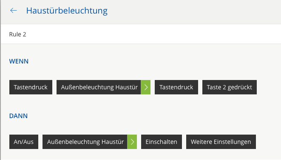281x160 pixels.
Task: Click blank space right of Taste 2 gedrückt
Action: coord(269,87)
